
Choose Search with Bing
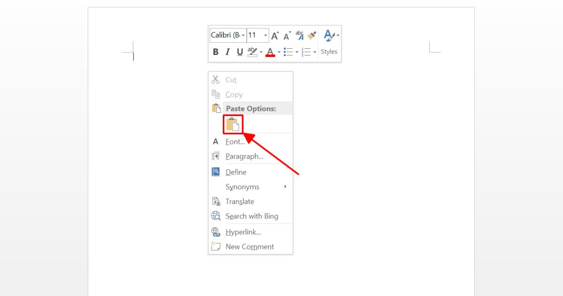[251, 216]
